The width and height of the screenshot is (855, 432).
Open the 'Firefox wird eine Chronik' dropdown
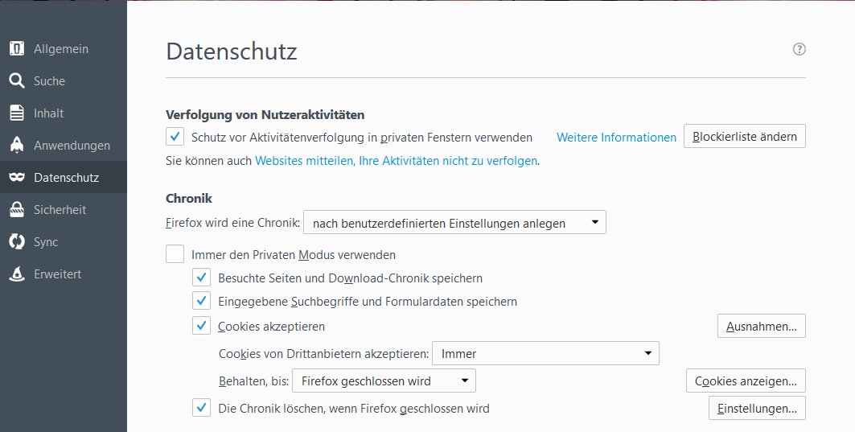[x=454, y=223]
